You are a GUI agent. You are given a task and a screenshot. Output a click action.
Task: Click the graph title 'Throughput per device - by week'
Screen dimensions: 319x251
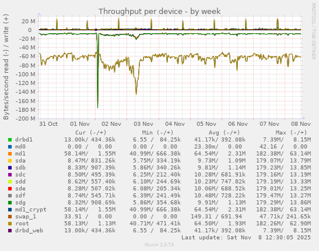(160, 12)
